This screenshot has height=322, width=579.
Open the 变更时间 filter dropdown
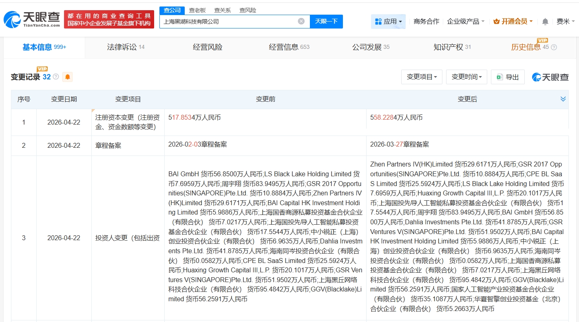[x=466, y=77]
